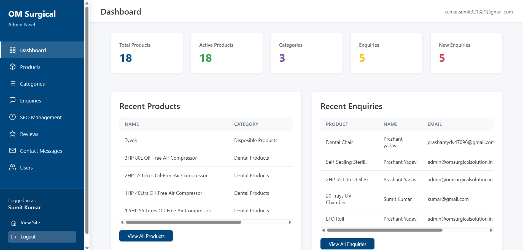
Task: Click the sidebar scrollbar down arrow
Action: pos(87,248)
